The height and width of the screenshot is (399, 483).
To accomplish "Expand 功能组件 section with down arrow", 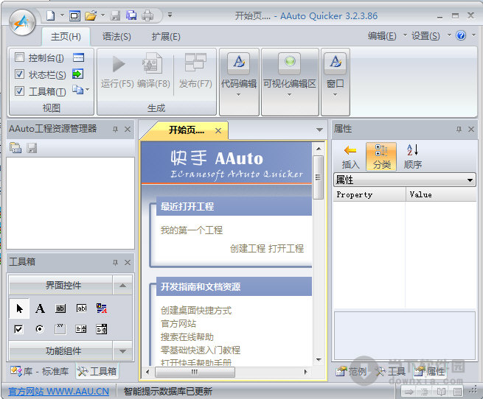I will [122, 350].
